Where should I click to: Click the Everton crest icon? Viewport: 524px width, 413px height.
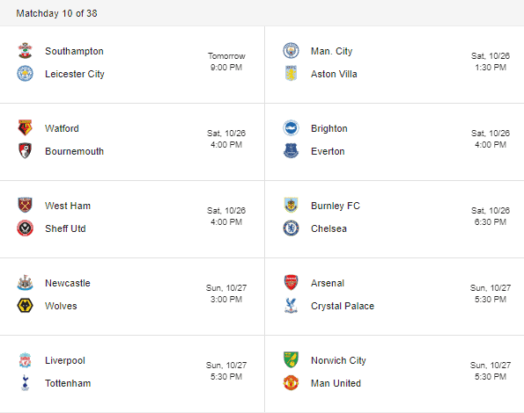tap(291, 151)
